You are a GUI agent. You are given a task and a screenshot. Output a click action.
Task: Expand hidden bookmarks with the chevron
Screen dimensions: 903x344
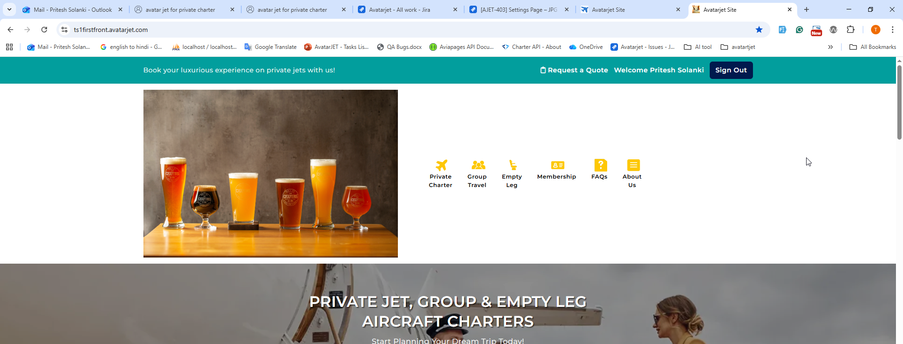point(831,47)
